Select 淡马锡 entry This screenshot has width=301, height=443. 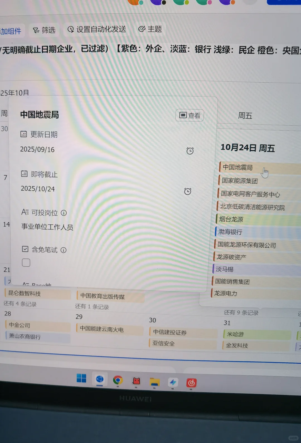pos(256,269)
